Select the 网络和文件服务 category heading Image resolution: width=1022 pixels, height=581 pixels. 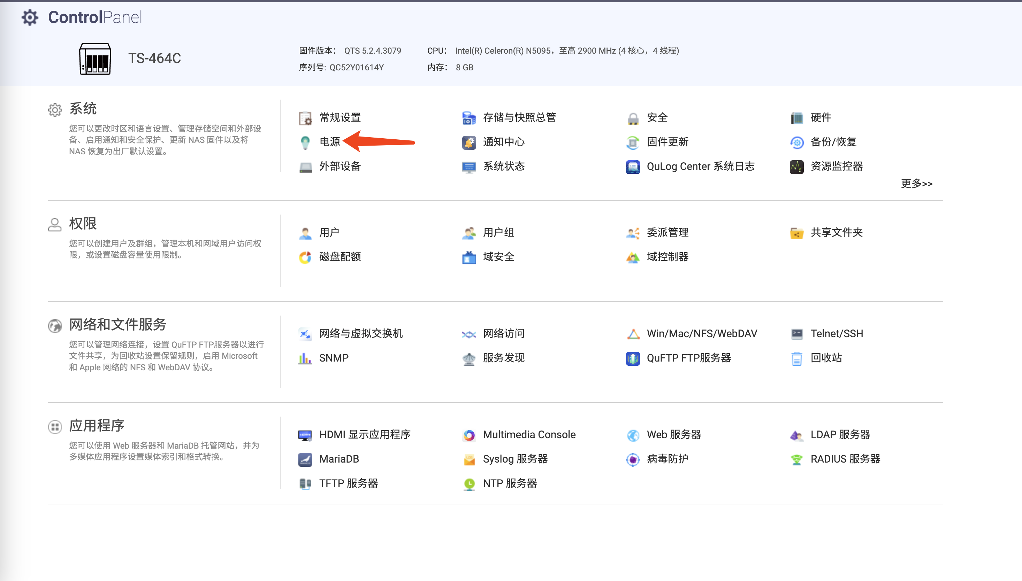(117, 324)
